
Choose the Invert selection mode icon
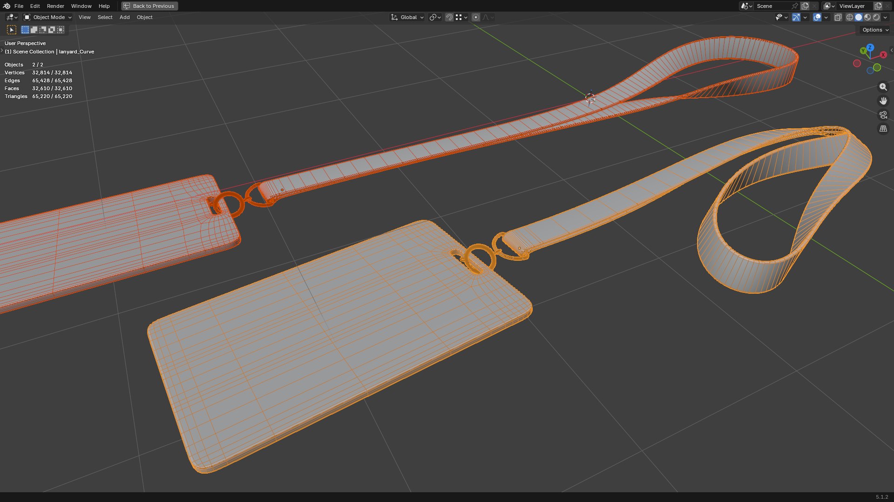coord(52,30)
